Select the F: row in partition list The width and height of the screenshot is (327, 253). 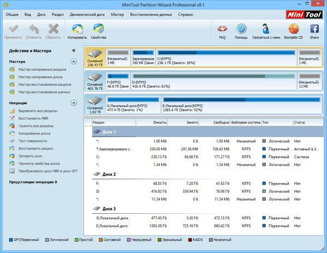(208, 183)
